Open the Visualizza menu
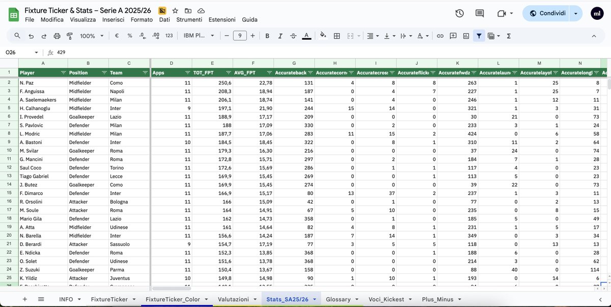 83,20
